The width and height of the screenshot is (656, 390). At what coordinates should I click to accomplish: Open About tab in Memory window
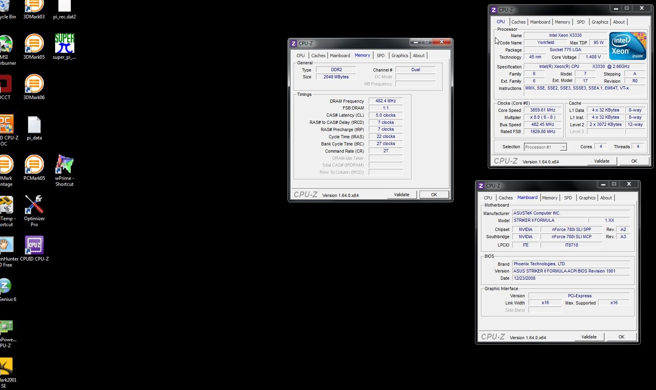pyautogui.click(x=419, y=56)
